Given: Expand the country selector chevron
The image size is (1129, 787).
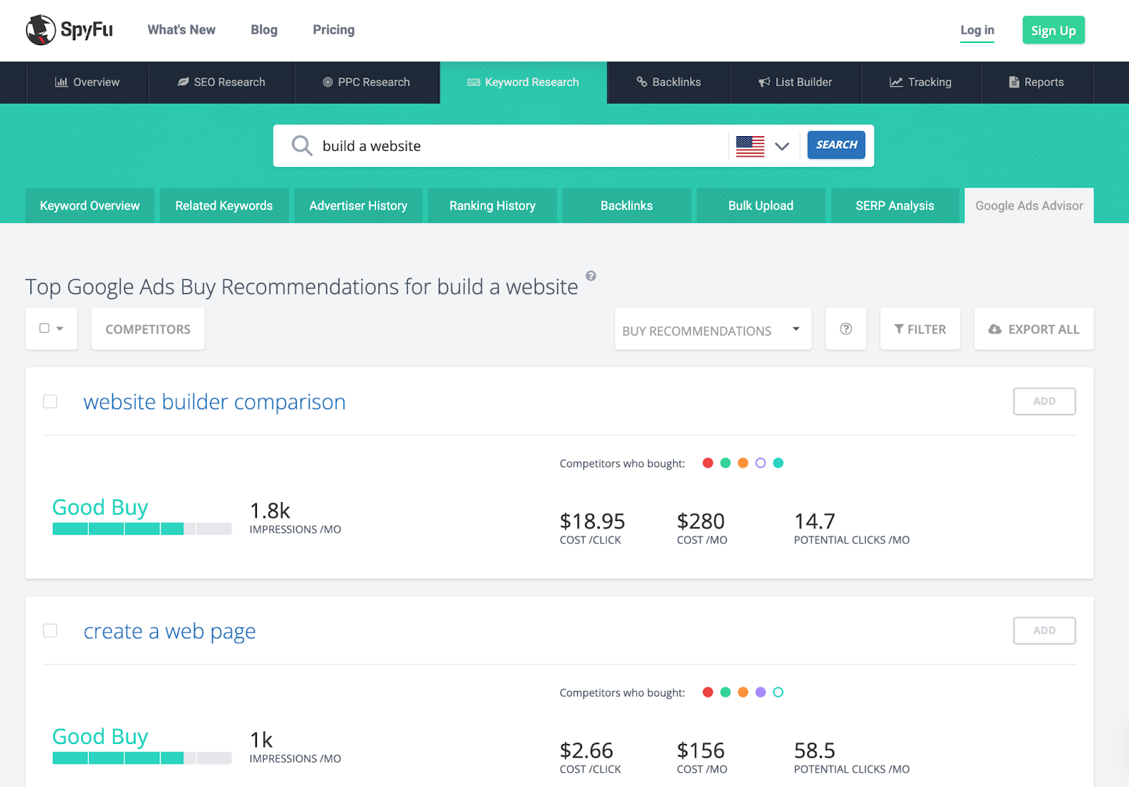Looking at the screenshot, I should (x=782, y=146).
